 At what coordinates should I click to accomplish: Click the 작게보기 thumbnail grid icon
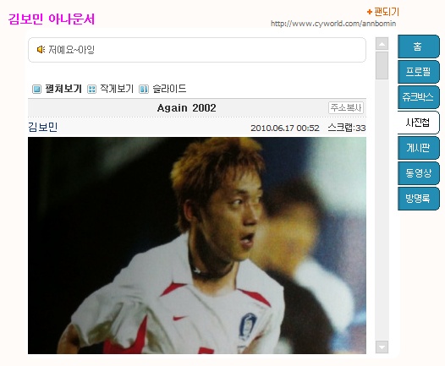coord(91,89)
